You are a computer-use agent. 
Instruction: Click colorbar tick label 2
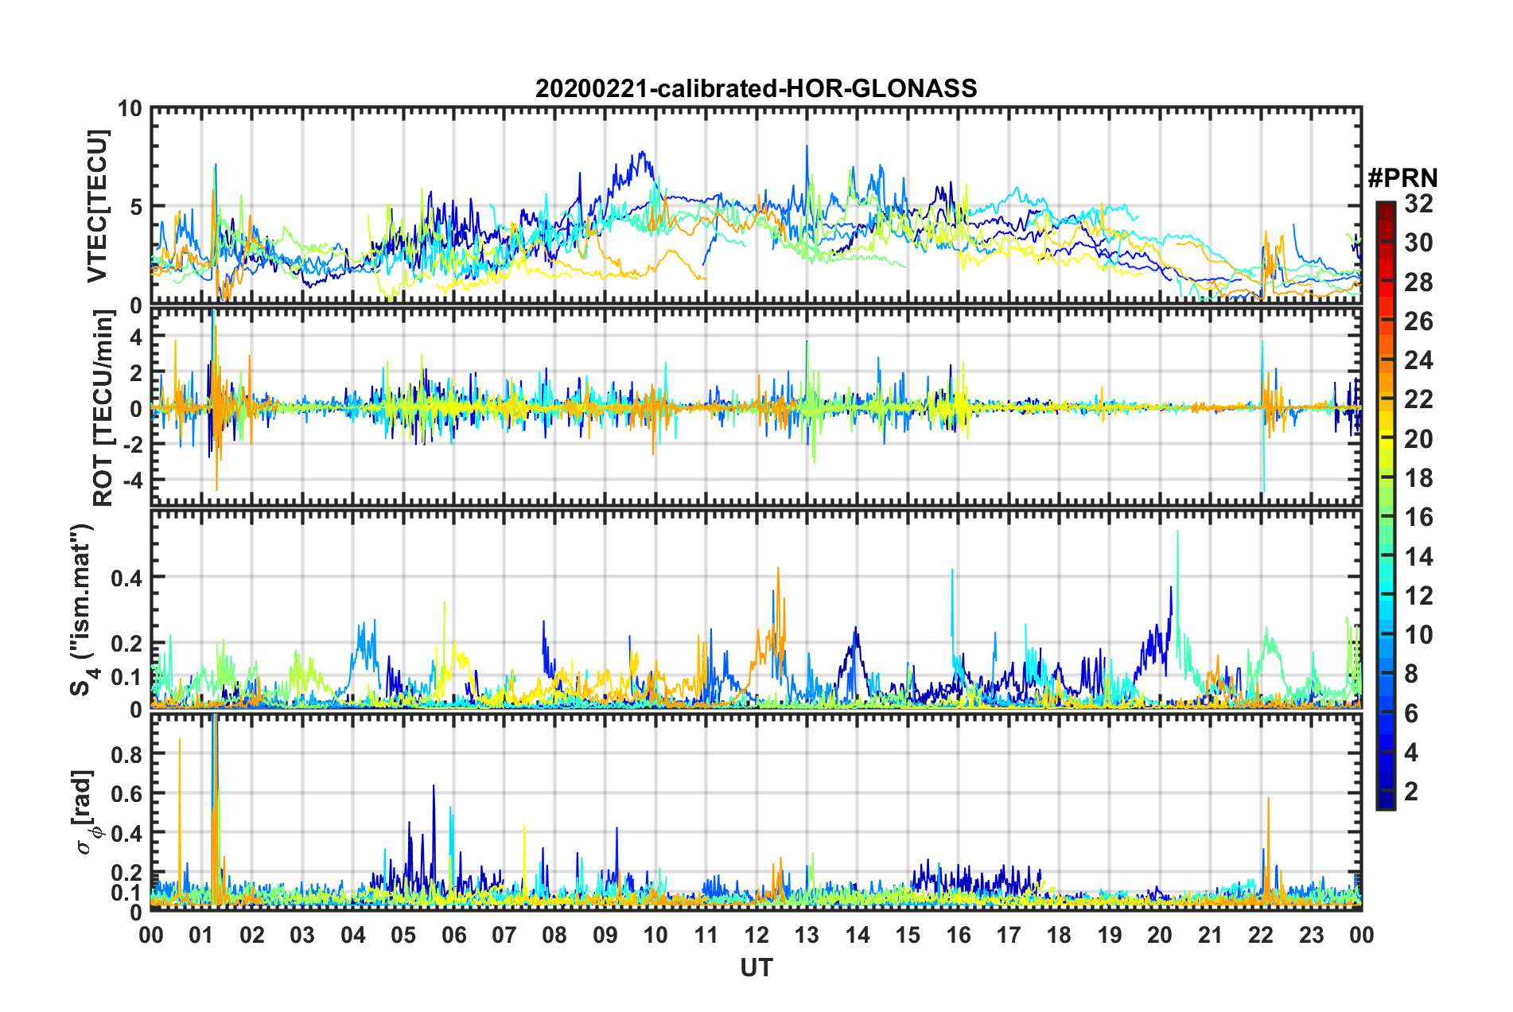[1411, 791]
